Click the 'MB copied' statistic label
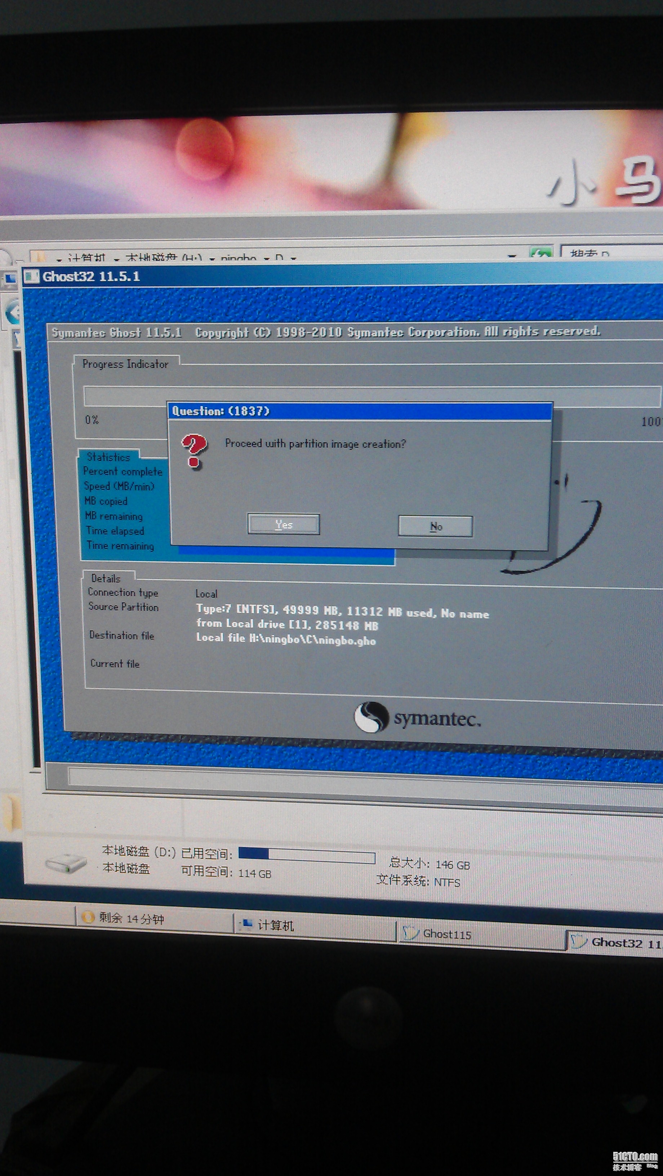Image resolution: width=663 pixels, height=1176 pixels. 106,501
